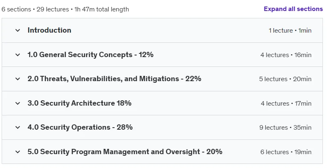Click the '9 lectures • 35min' label
Screen dimensions: 327x168
[285, 128]
